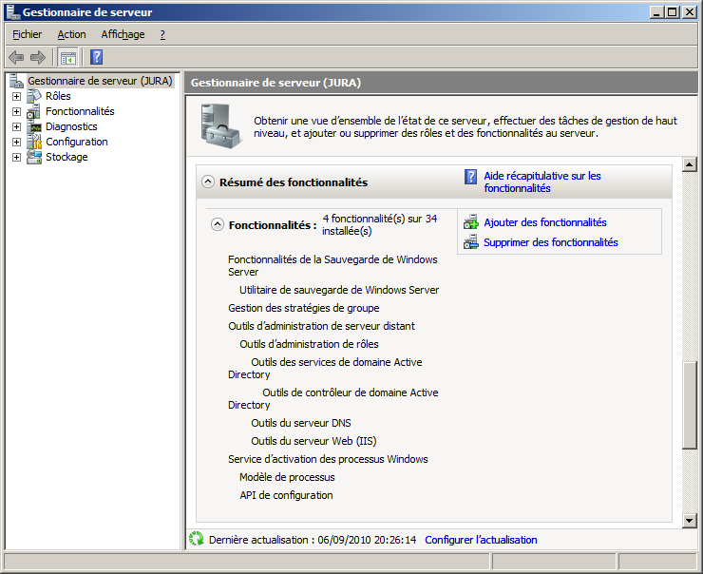The image size is (703, 574).
Task: Select Gestionnaire de serveur (JURA) root node
Action: [x=99, y=81]
